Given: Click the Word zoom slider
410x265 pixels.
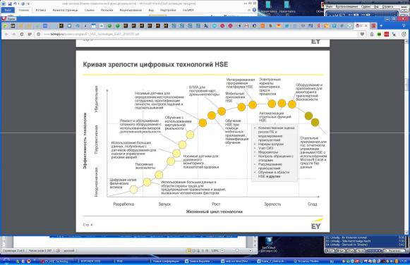Looking at the screenshot, I should [236, 251].
